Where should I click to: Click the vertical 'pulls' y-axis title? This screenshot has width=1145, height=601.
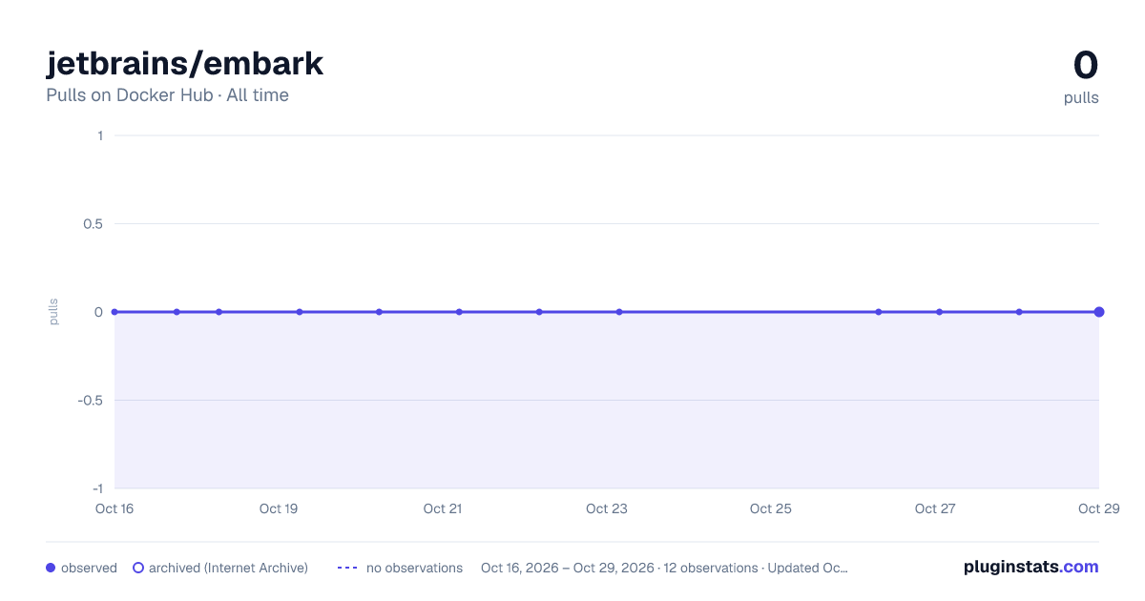(x=53, y=312)
